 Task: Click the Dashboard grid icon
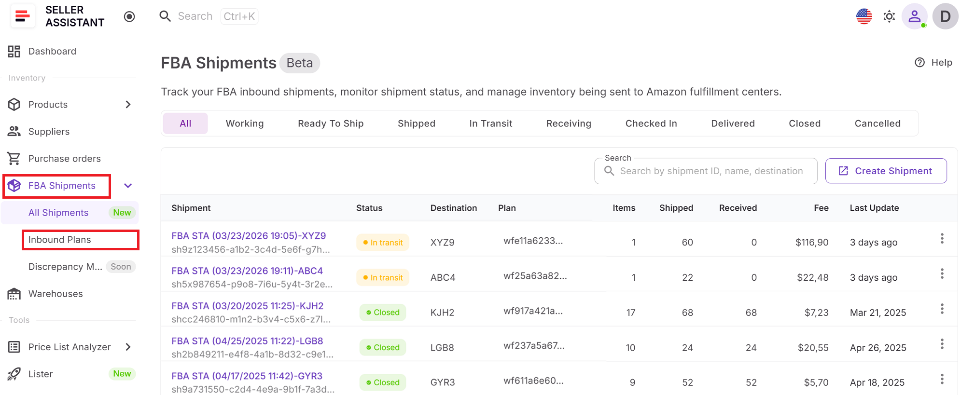[x=14, y=52]
